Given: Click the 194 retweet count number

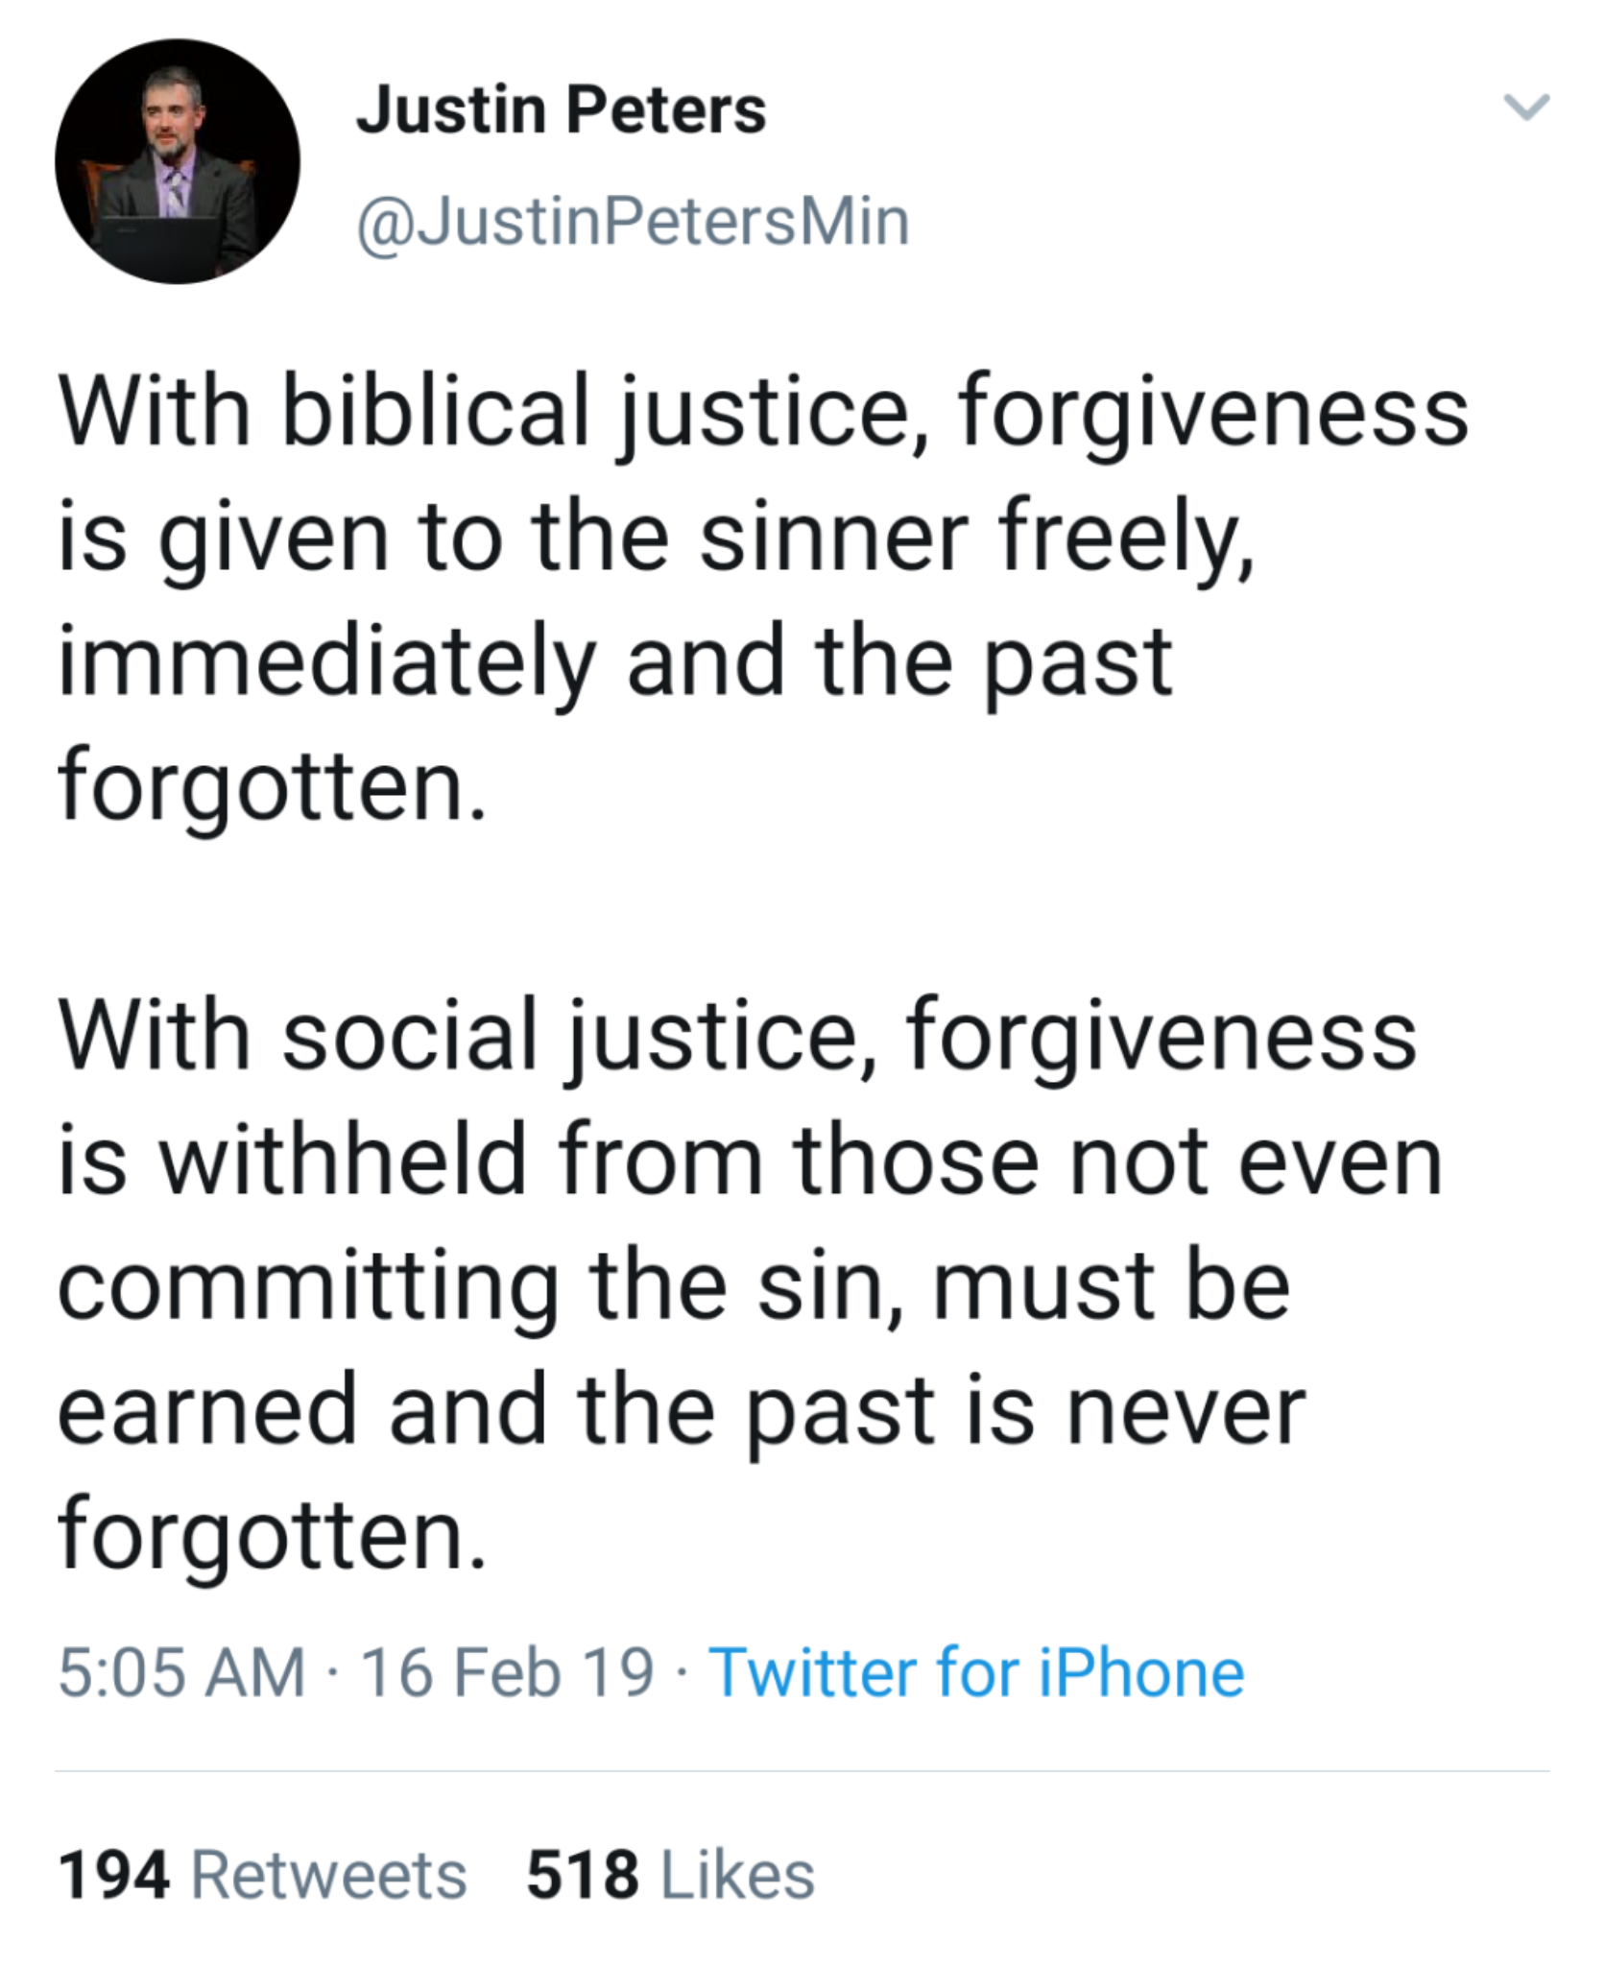Looking at the screenshot, I should [114, 1875].
